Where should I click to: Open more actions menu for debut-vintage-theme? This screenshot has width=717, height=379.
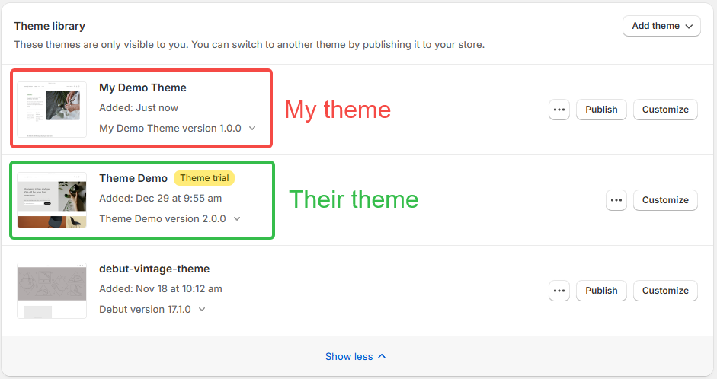click(559, 291)
